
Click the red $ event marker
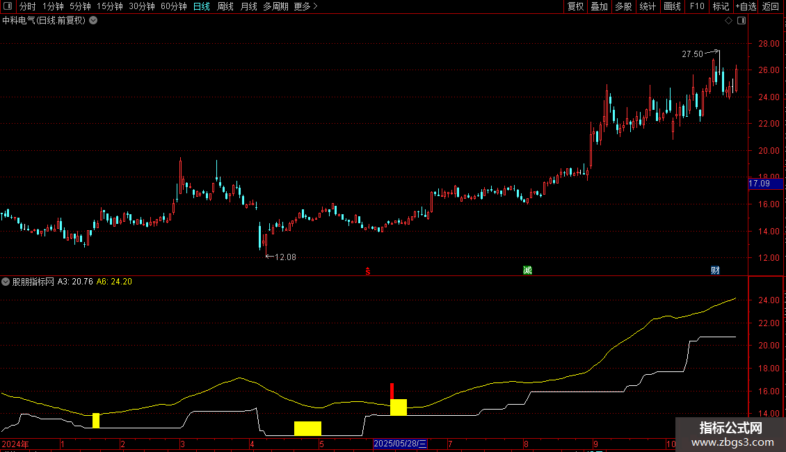point(368,271)
